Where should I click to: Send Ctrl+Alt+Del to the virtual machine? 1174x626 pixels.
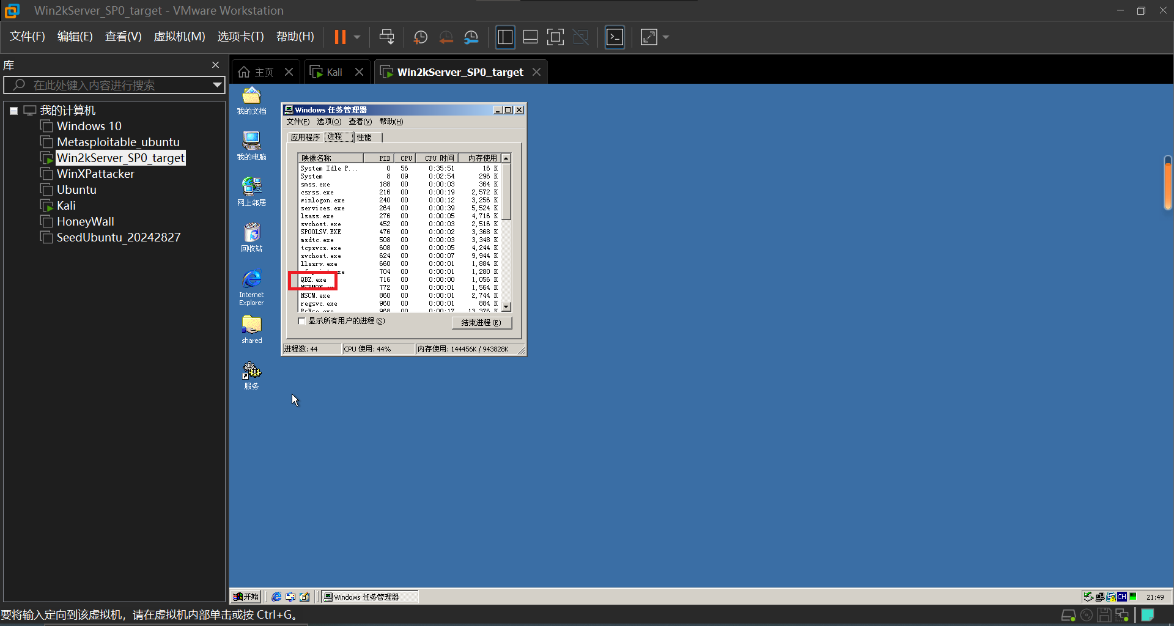click(386, 37)
